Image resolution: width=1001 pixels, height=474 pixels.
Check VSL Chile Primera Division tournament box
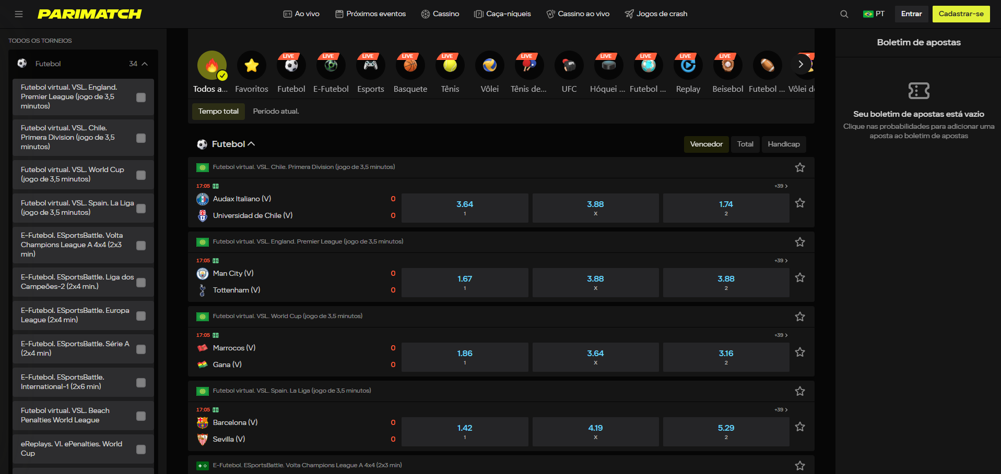pos(141,138)
